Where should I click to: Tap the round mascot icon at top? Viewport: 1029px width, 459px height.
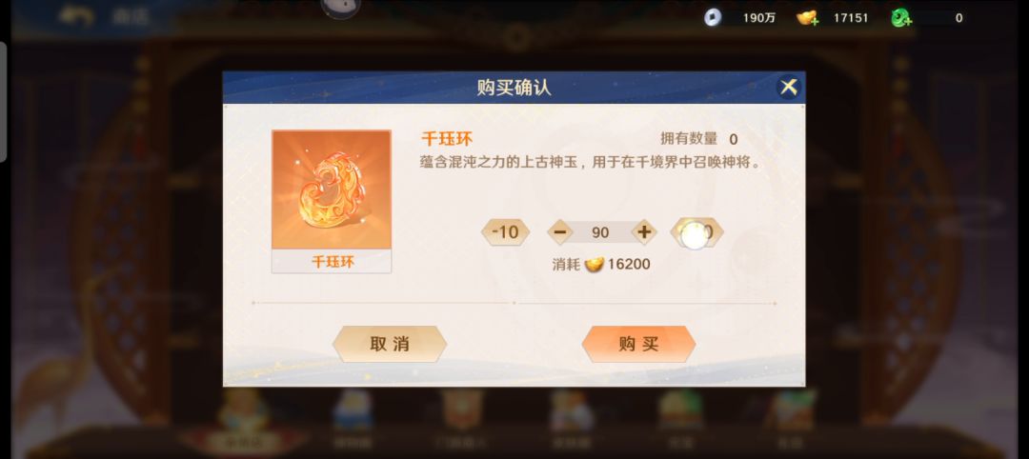340,7
